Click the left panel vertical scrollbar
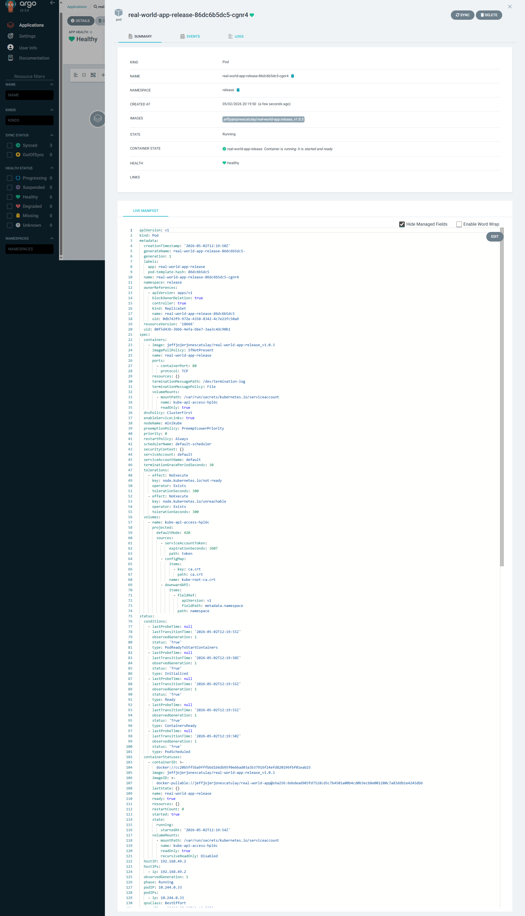The image size is (525, 916). tap(61, 133)
